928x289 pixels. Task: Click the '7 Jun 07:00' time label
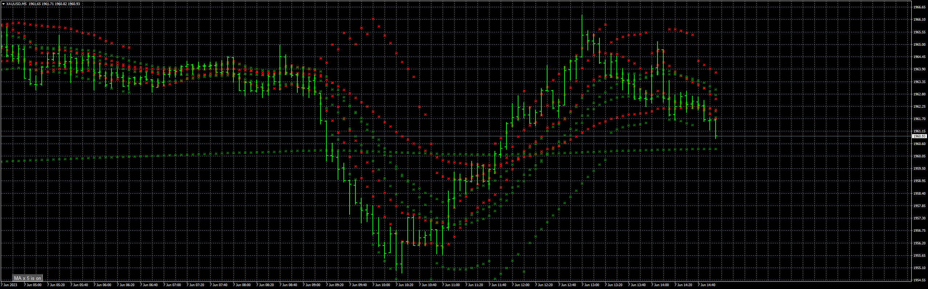[172, 285]
